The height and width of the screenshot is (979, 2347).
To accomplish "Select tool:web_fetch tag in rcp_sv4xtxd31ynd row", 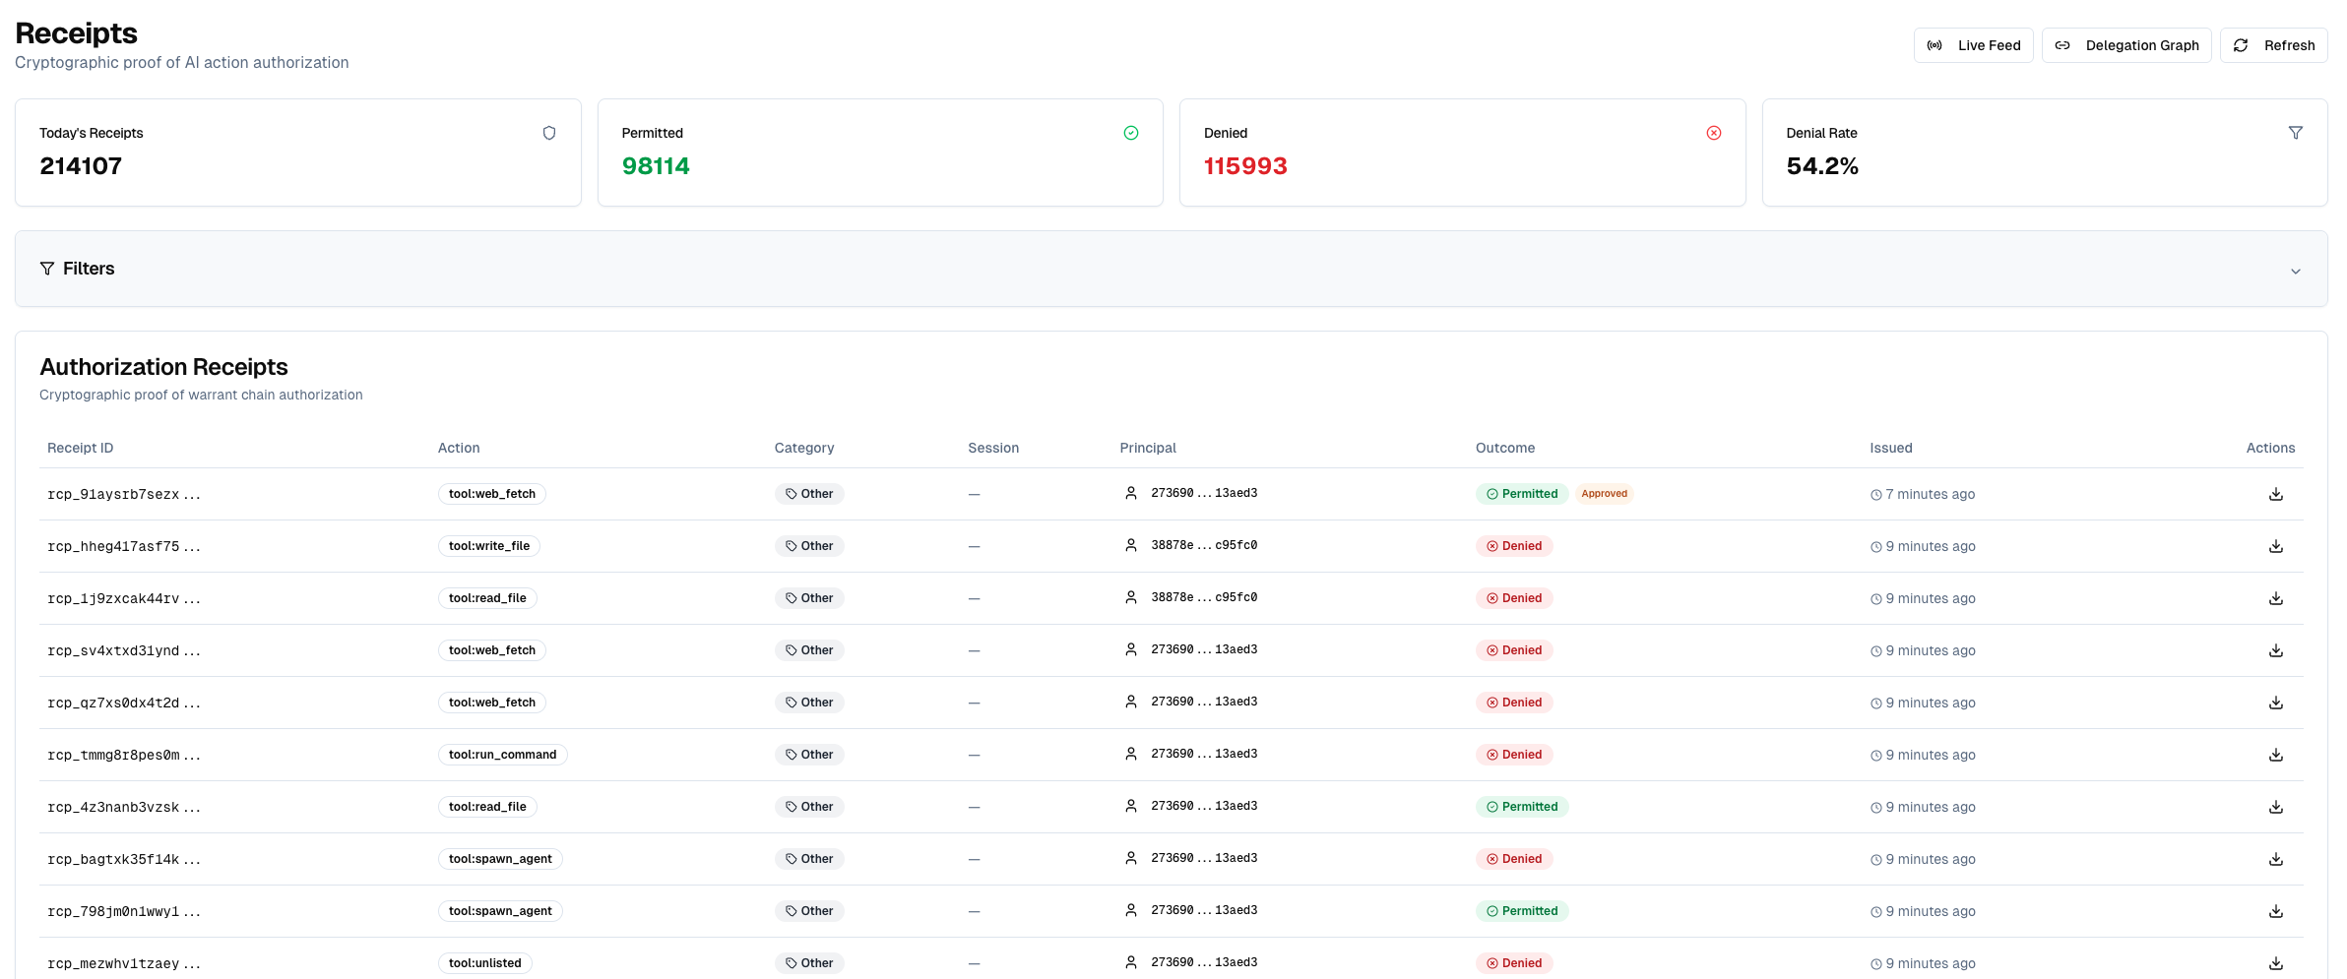I will [x=492, y=650].
